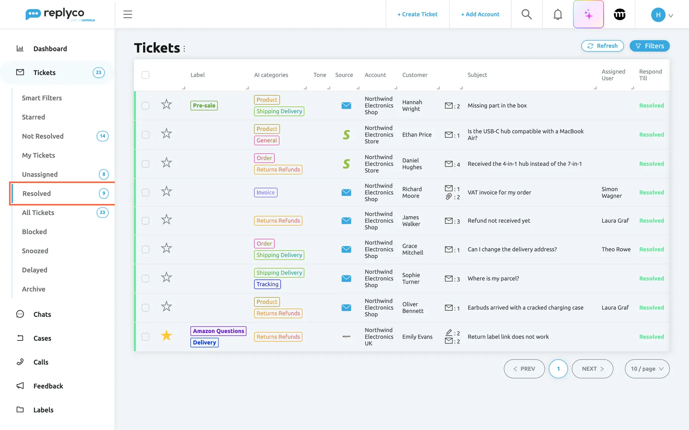
Task: Unstar the Emily Evans ticket
Action: (167, 336)
